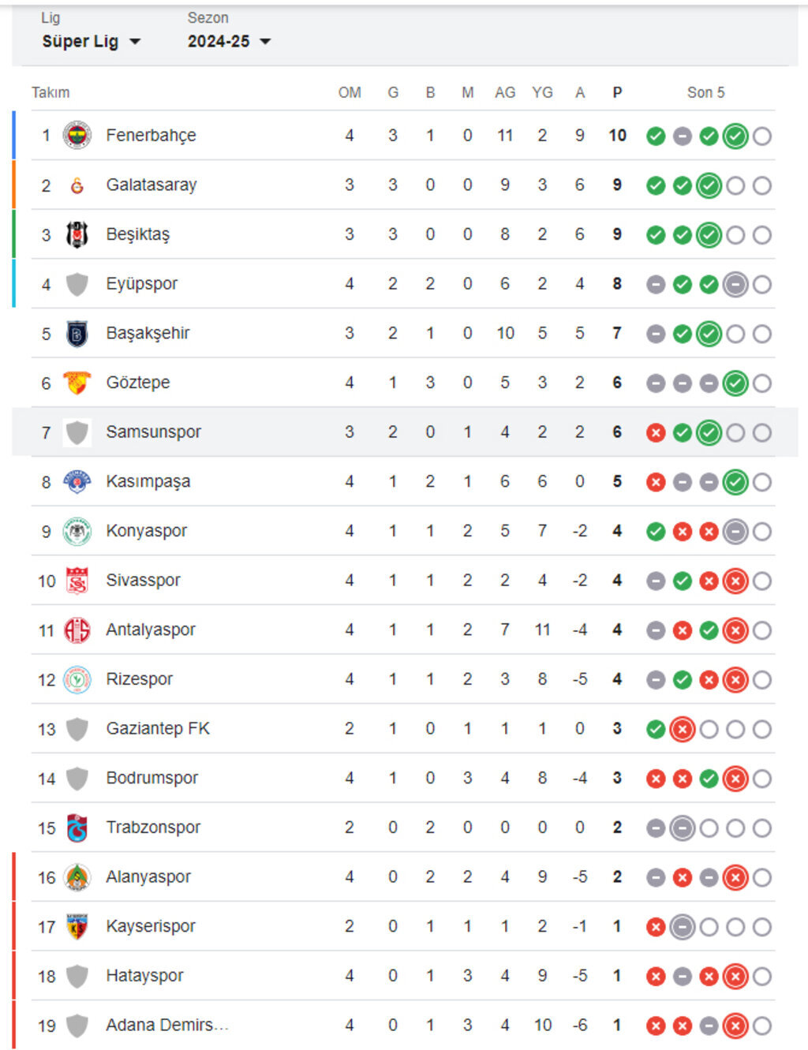Viewport: 808px width, 1050px height.
Task: Open the 2024-25 season dropdown
Action: (229, 42)
